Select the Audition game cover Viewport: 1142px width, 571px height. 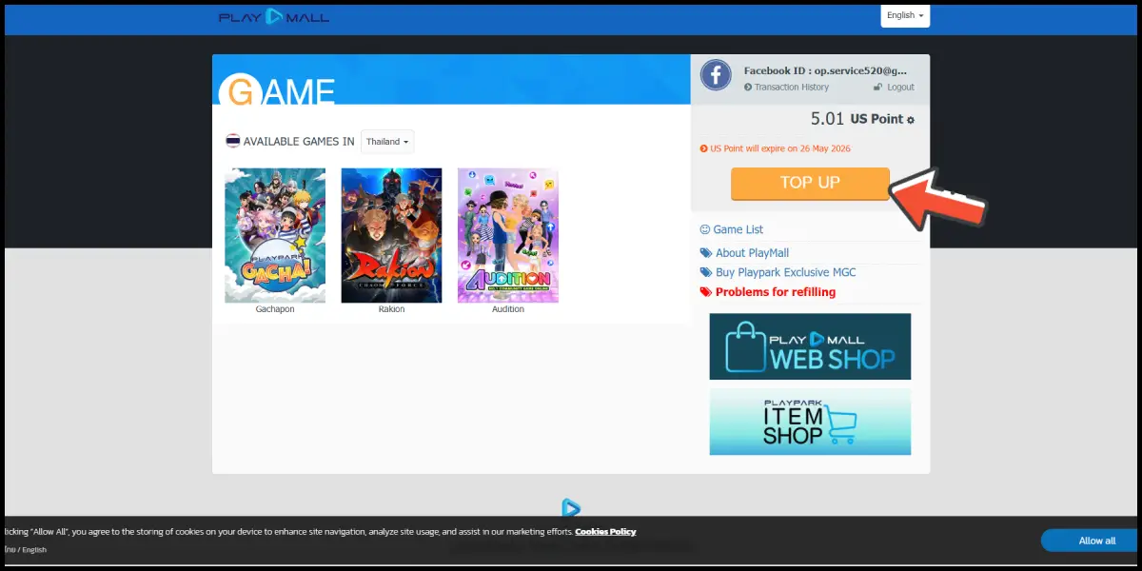(x=507, y=235)
